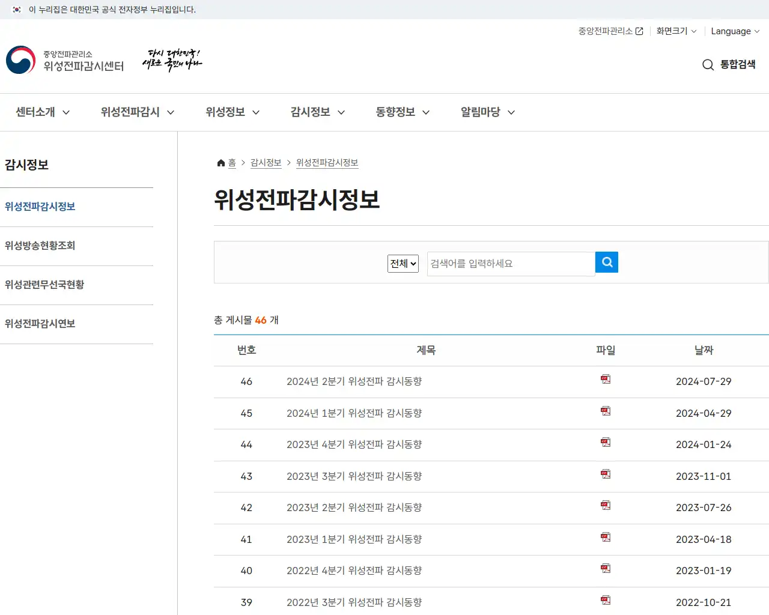Click the 통합검색 magnifier icon

point(708,65)
